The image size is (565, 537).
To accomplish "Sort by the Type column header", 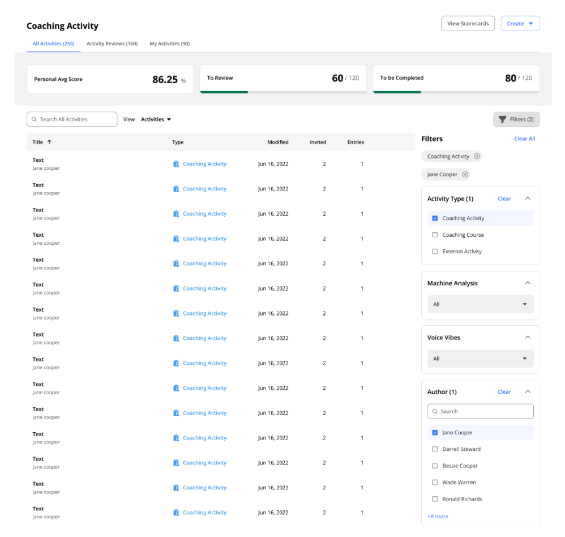I will click(x=178, y=142).
